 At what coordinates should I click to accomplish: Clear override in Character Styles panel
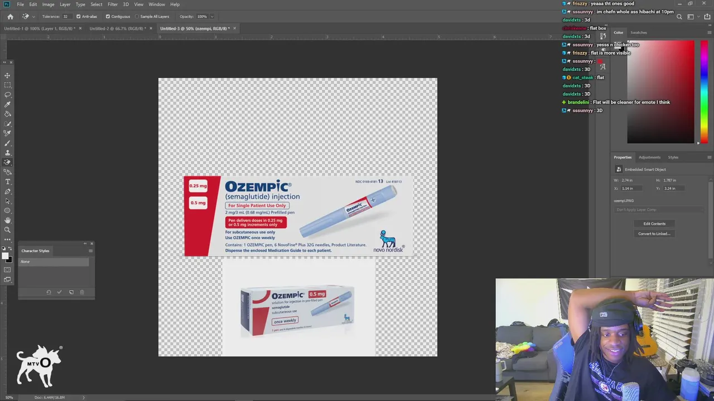(x=49, y=292)
